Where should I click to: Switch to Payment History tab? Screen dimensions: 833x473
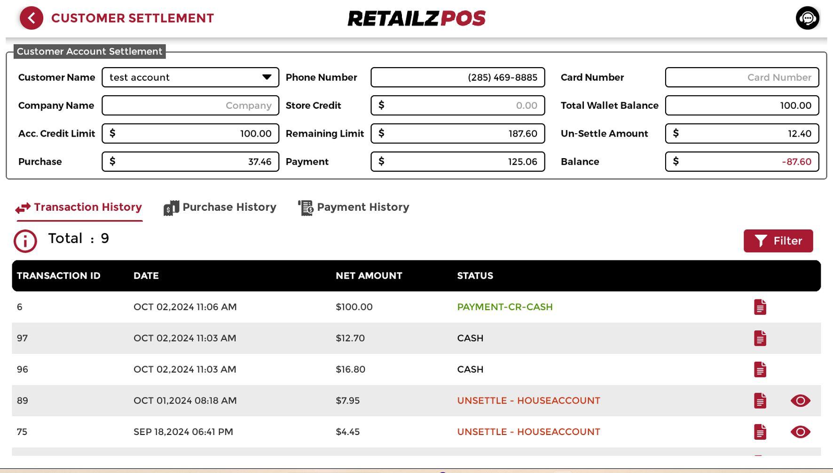tap(354, 207)
